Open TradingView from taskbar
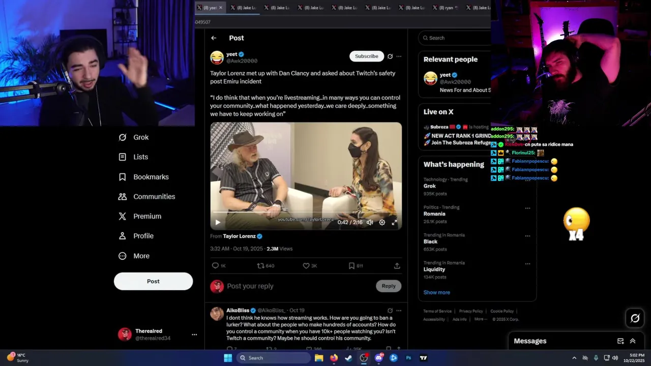651x366 pixels. 423,358
